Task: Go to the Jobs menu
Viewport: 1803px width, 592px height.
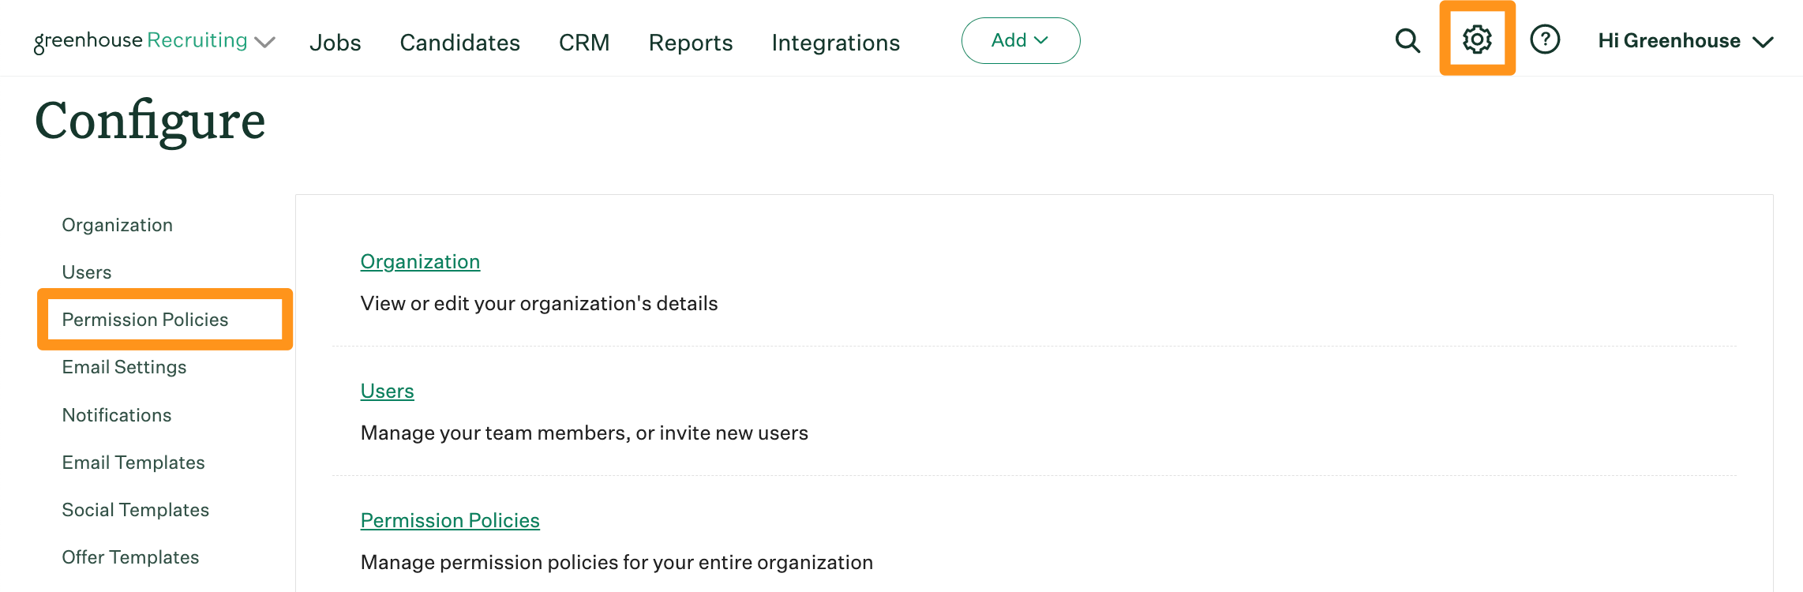Action: (x=335, y=43)
